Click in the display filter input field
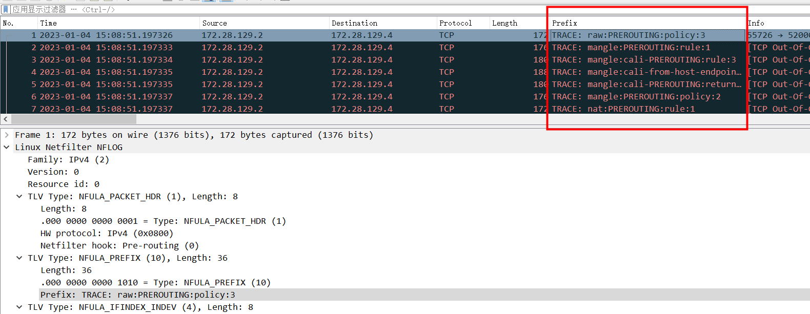Viewport: 810px width, 314px height. click(308, 9)
